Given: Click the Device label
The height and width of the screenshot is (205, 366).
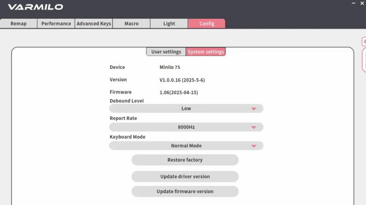Looking at the screenshot, I should click(x=117, y=67).
